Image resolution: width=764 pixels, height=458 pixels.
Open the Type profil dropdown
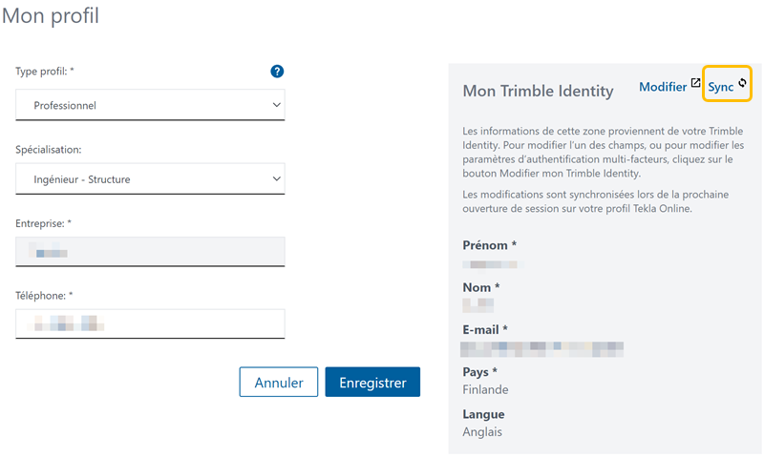(150, 105)
